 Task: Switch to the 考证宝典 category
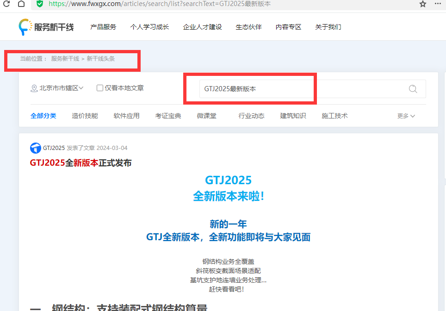168,116
